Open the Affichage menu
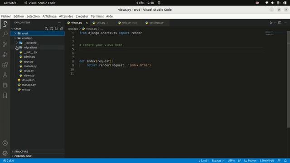The width and height of the screenshot is (290, 163). (49, 16)
